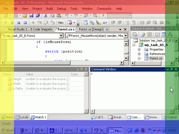Image resolution: width=179 pixels, height=134 pixels.
Task: Click the Show Next Statement arrow icon
Action: tap(33, 23)
